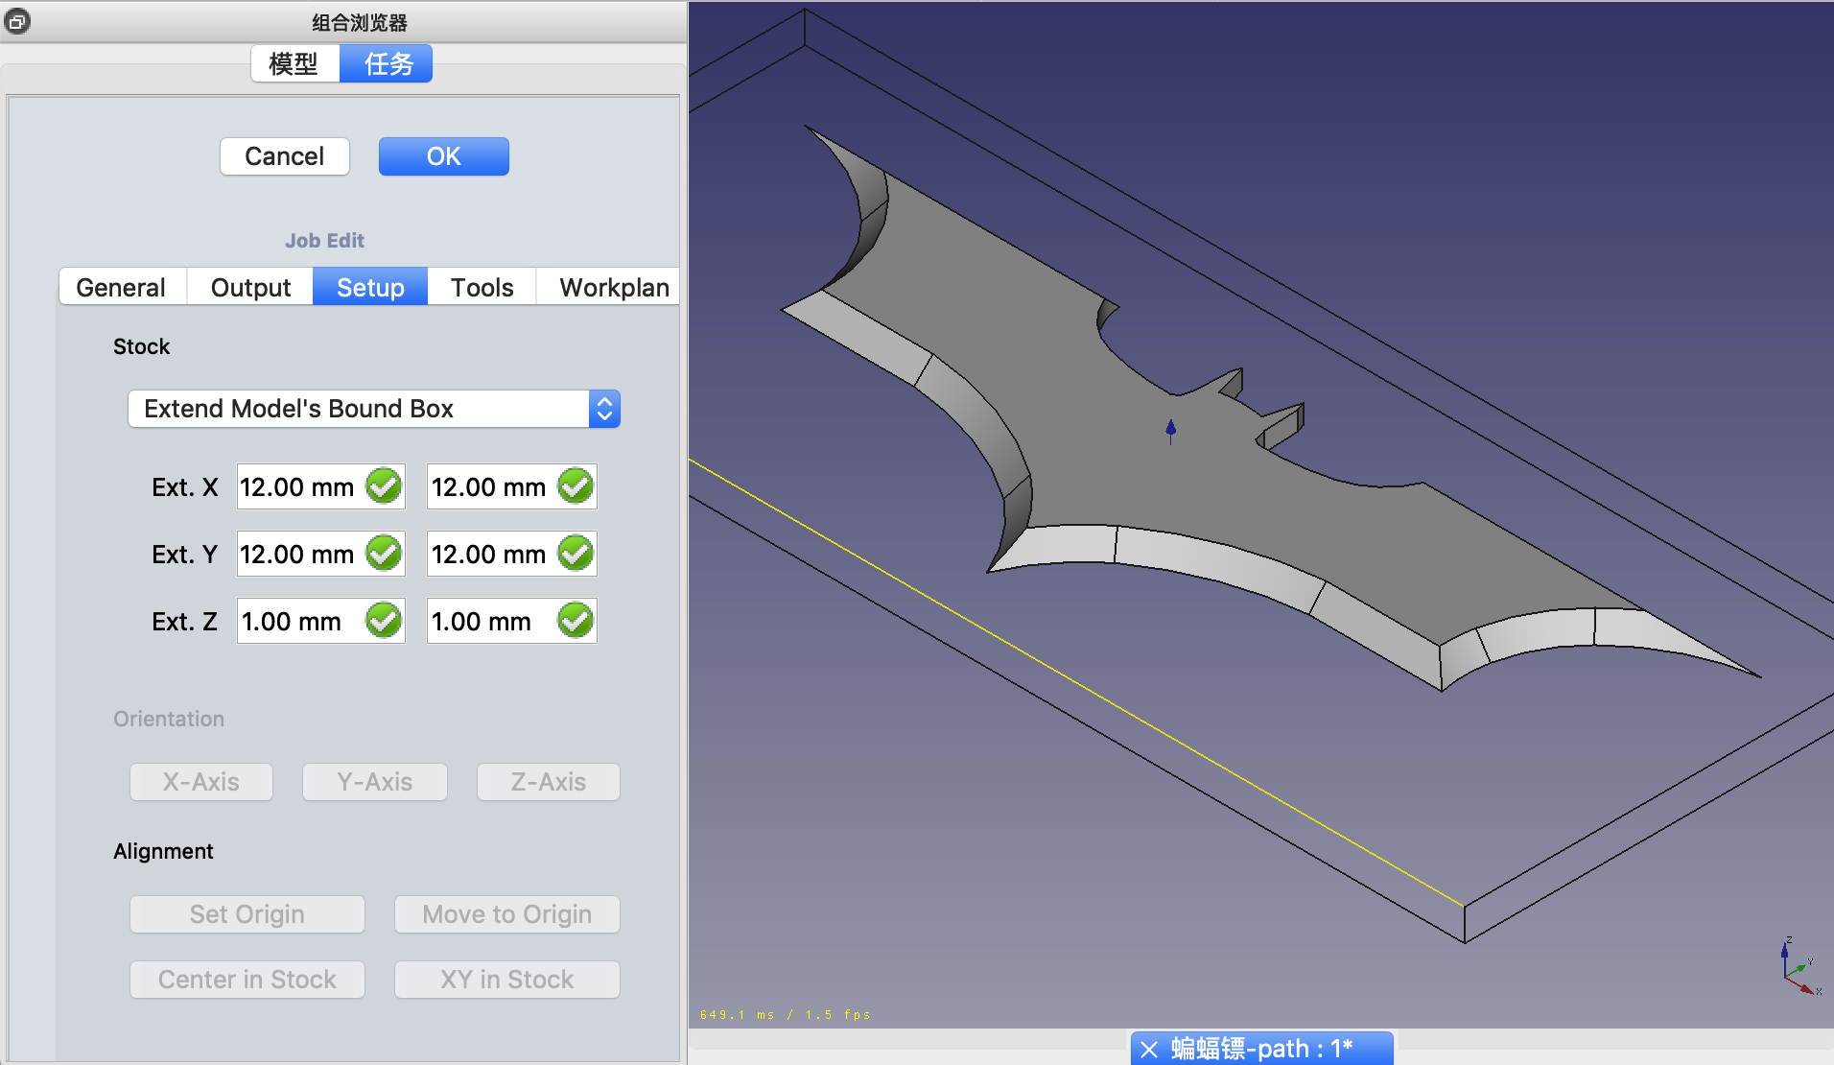Image resolution: width=1834 pixels, height=1065 pixels.
Task: Click the XYZ axis indicator in the 3D view
Action: point(1797,969)
